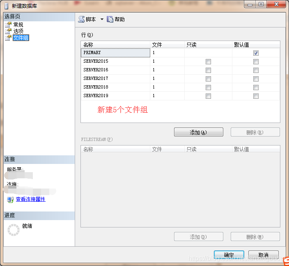Image resolution: width=289 pixels, height=266 pixels.
Task: Maximize the 新建数据库 window
Action: (261, 5)
